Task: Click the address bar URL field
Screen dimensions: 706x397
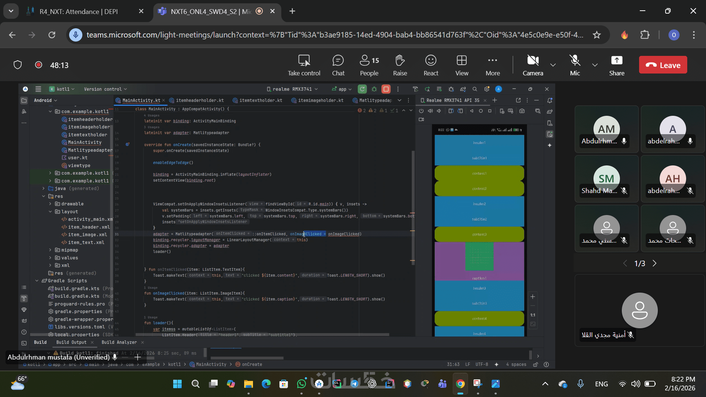Action: click(x=335, y=35)
